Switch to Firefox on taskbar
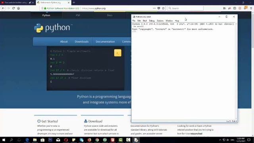Screen dimensions: 254x143 point(89,140)
